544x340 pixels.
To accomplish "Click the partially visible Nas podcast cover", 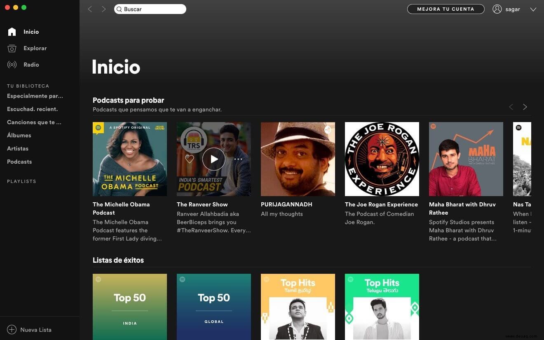I will (522, 159).
